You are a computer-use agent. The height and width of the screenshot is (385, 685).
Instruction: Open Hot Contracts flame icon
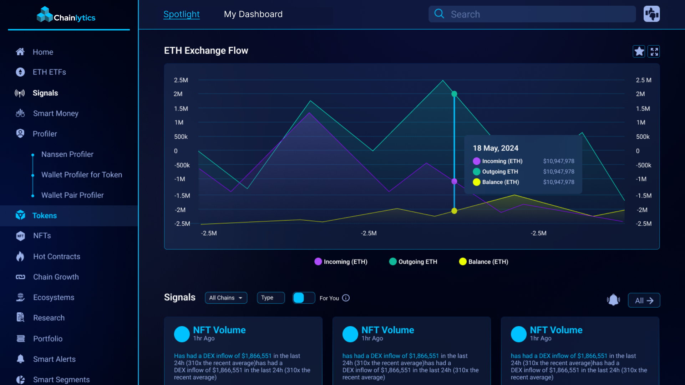pyautogui.click(x=20, y=256)
